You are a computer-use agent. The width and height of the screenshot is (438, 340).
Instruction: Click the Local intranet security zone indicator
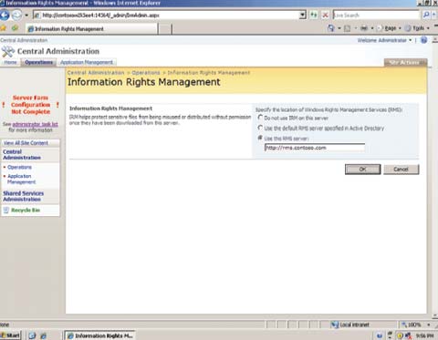[x=350, y=325]
